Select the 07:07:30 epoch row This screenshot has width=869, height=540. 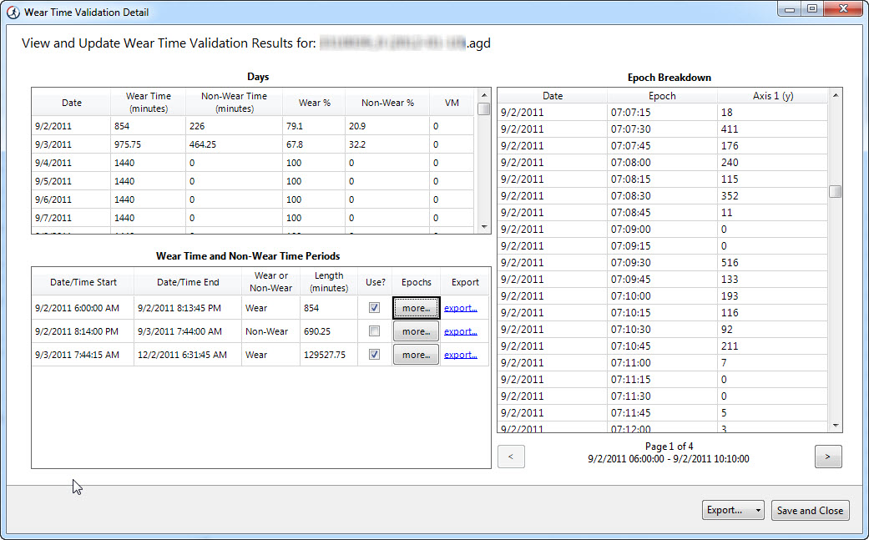[x=626, y=129]
